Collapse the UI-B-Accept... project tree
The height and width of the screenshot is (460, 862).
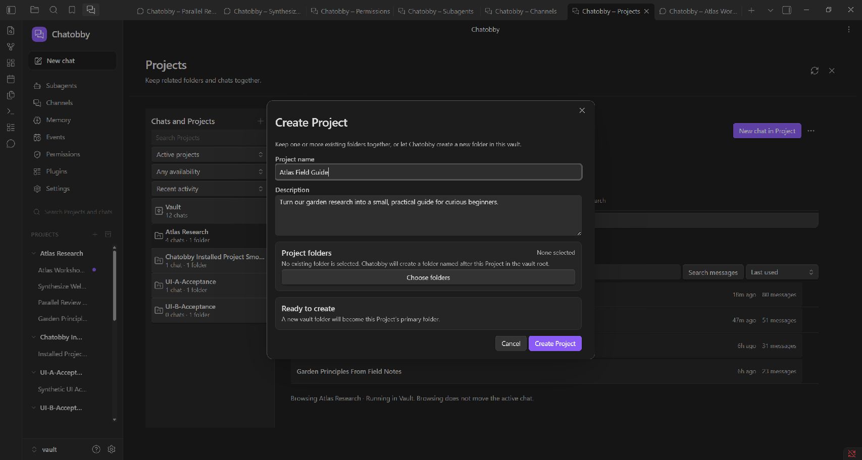(34, 408)
